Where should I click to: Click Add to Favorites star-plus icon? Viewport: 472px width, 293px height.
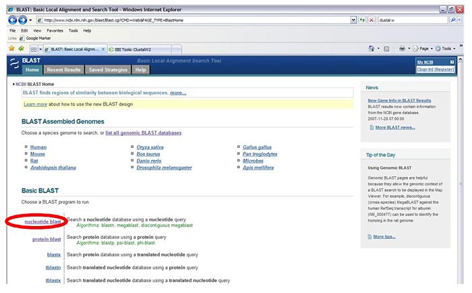click(x=21, y=48)
